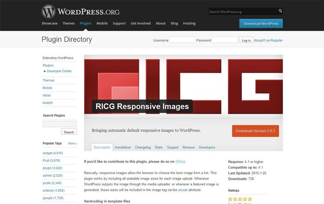Open the Themes item in top navigation

pyautogui.click(x=69, y=23)
